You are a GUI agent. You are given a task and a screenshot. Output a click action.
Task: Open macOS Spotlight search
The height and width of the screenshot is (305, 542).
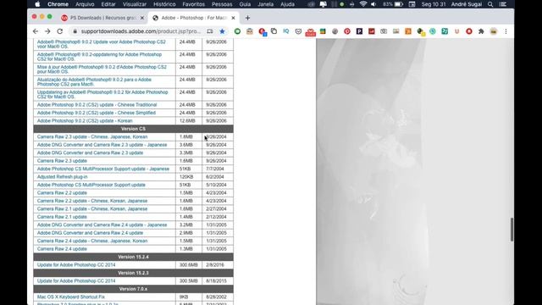coord(490,4)
